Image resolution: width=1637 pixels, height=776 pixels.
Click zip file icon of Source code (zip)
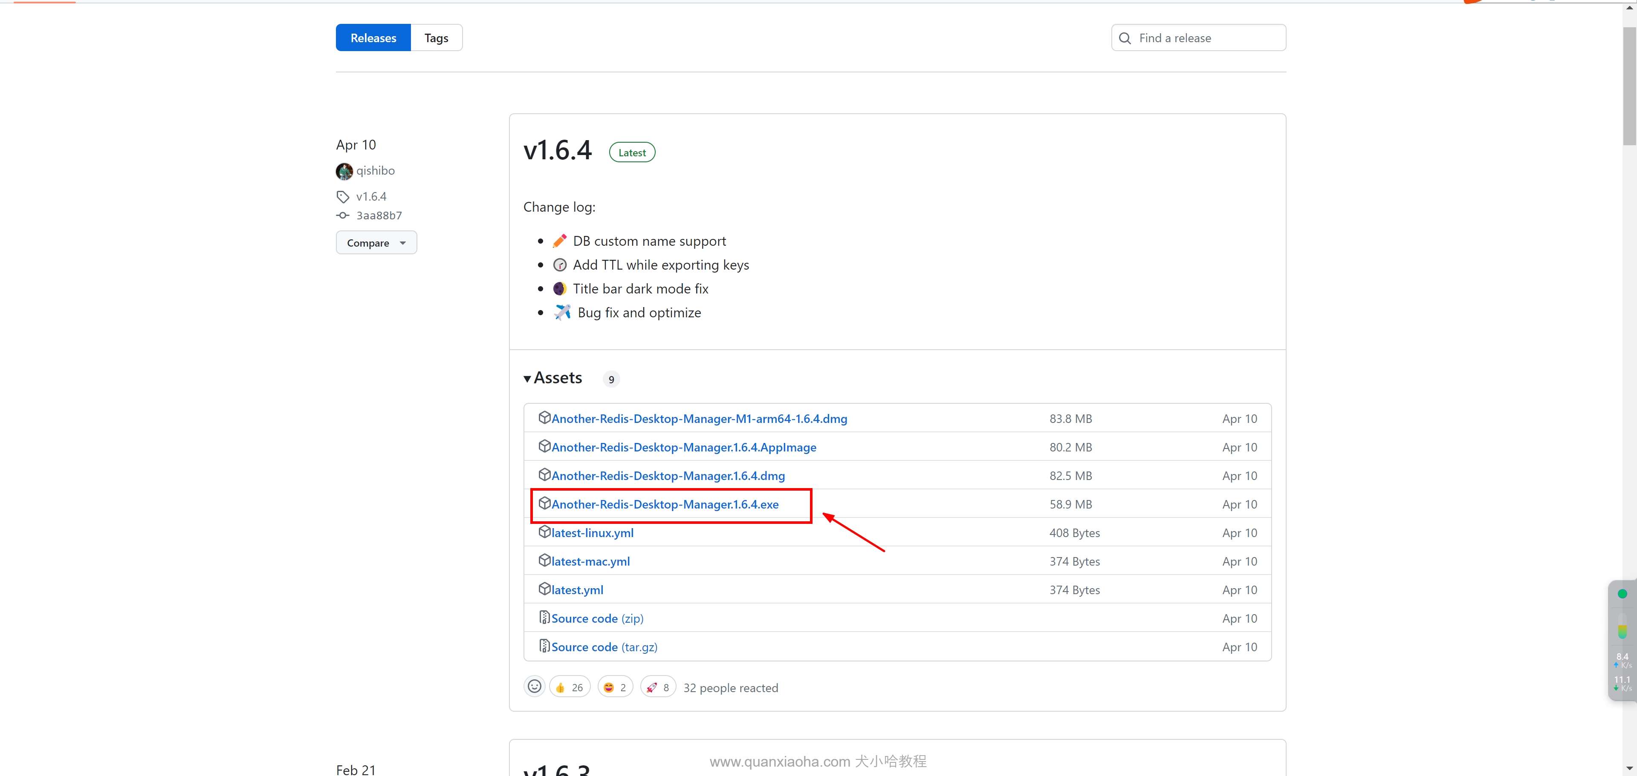click(x=544, y=617)
